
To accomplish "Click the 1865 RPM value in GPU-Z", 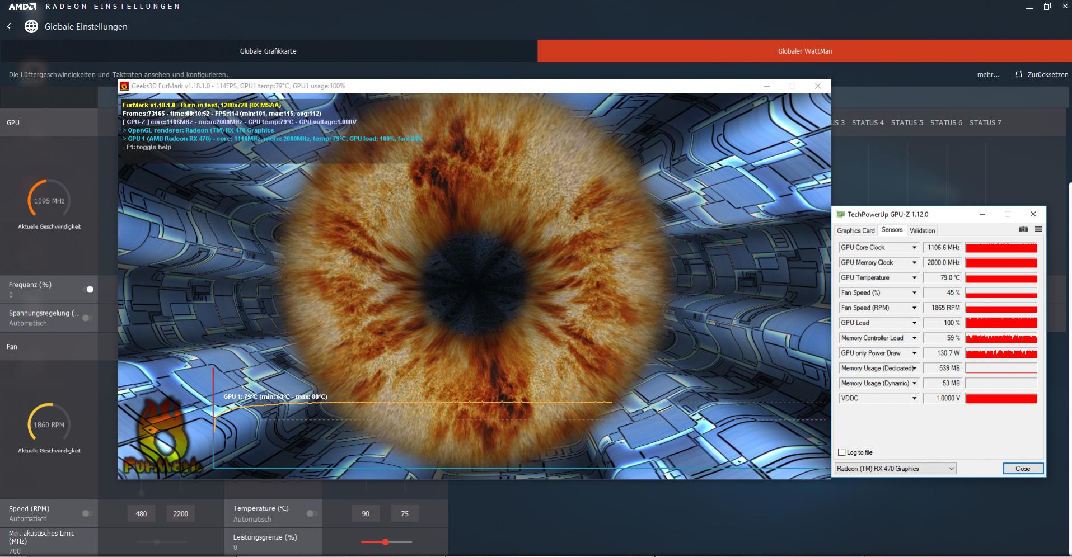I will click(x=943, y=308).
